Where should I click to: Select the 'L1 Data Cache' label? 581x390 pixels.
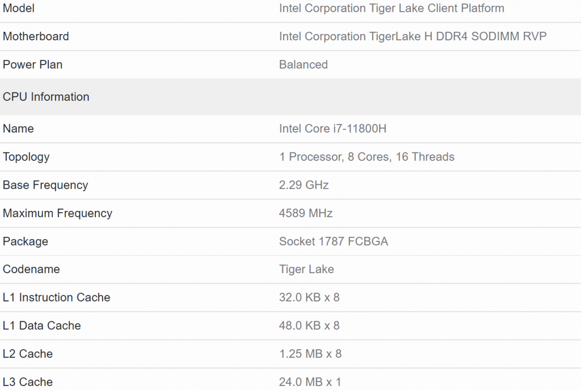(x=42, y=325)
